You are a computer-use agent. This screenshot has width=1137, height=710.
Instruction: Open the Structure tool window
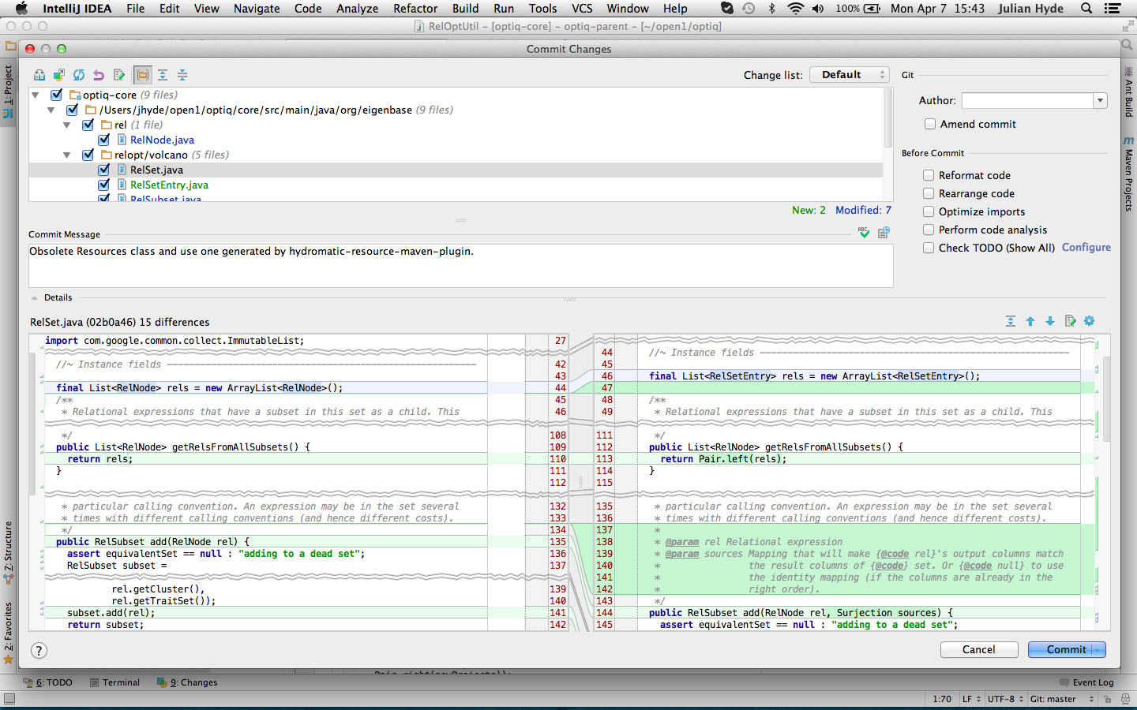coord(8,552)
